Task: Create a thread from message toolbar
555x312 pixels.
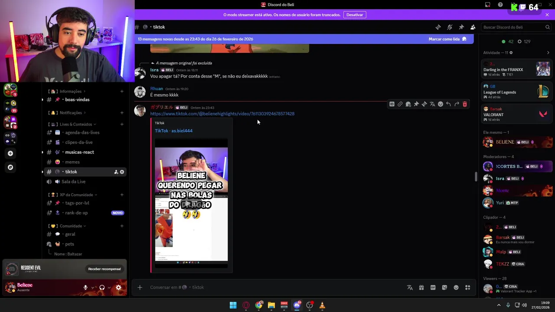Action: click(424, 104)
